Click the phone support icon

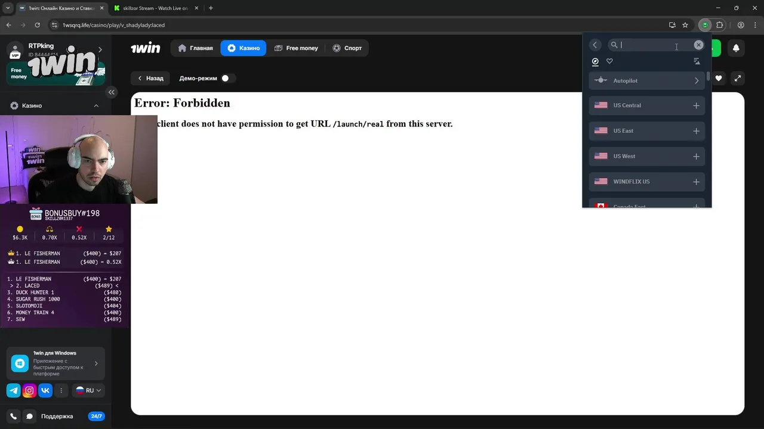pyautogui.click(x=14, y=416)
